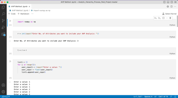Open output actions for Enter a value output
This screenshot has height=98, width=178.
tap(10, 82)
